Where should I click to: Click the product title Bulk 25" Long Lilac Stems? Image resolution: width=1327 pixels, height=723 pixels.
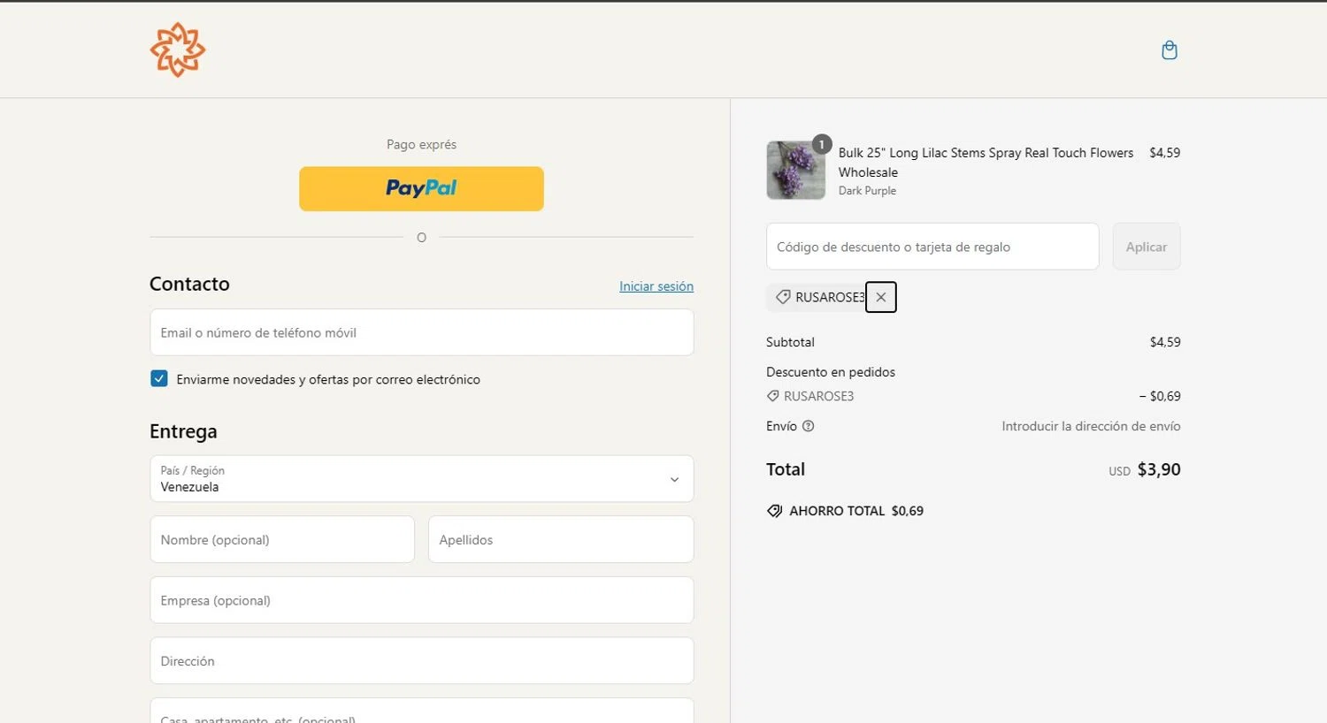[x=986, y=163]
